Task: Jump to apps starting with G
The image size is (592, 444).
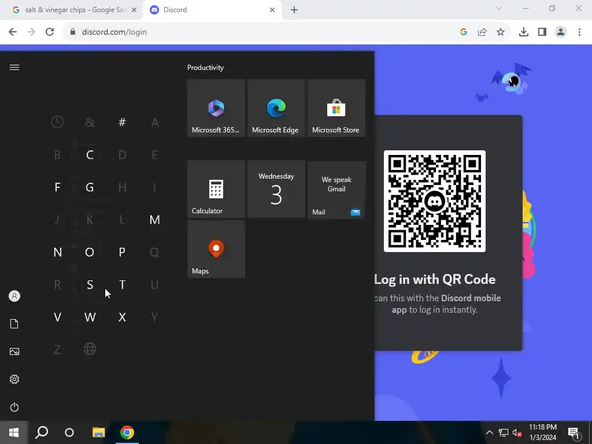Action: tap(90, 187)
